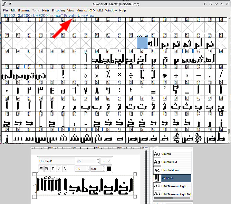Click the FontForge app icon in titlebar

[x=3, y=3]
